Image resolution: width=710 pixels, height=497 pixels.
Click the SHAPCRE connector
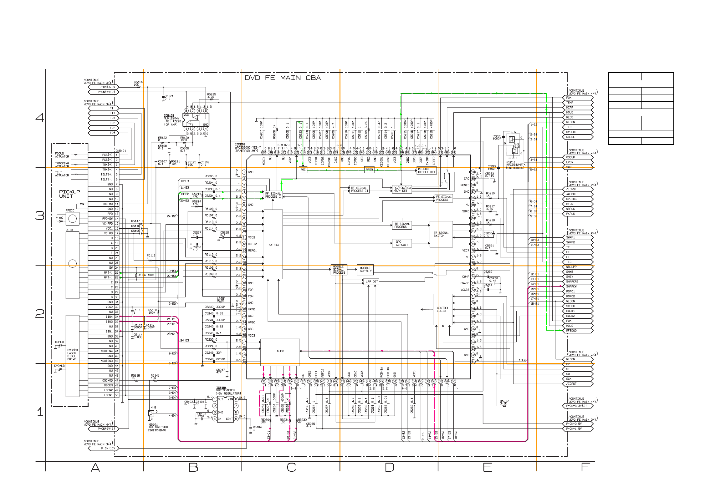pos(578,281)
